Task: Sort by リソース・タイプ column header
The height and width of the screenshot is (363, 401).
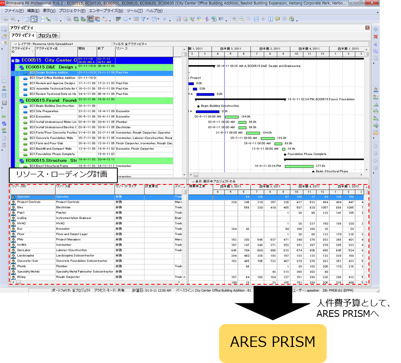Action: tap(130, 190)
